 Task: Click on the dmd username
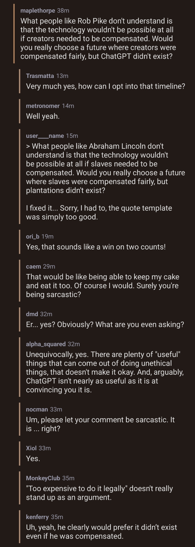pyautogui.click(x=32, y=314)
